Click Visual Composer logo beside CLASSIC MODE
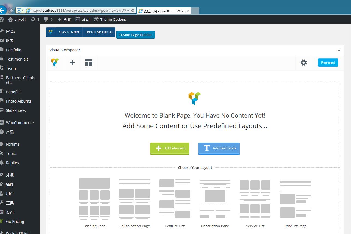351x234 pixels. (x=51, y=32)
